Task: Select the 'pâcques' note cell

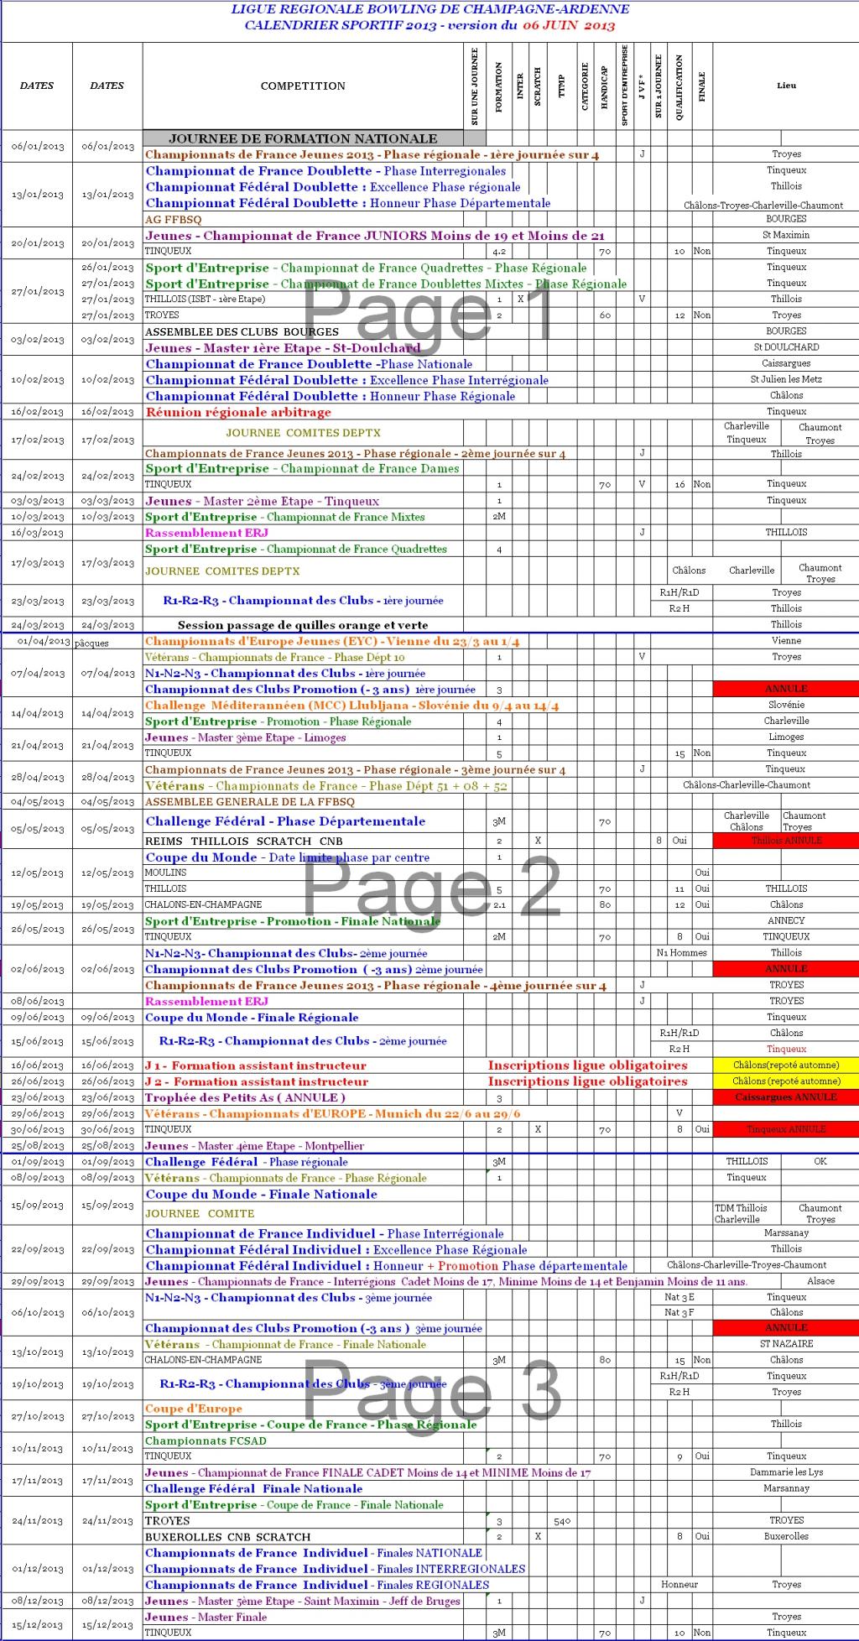Action: [x=91, y=643]
